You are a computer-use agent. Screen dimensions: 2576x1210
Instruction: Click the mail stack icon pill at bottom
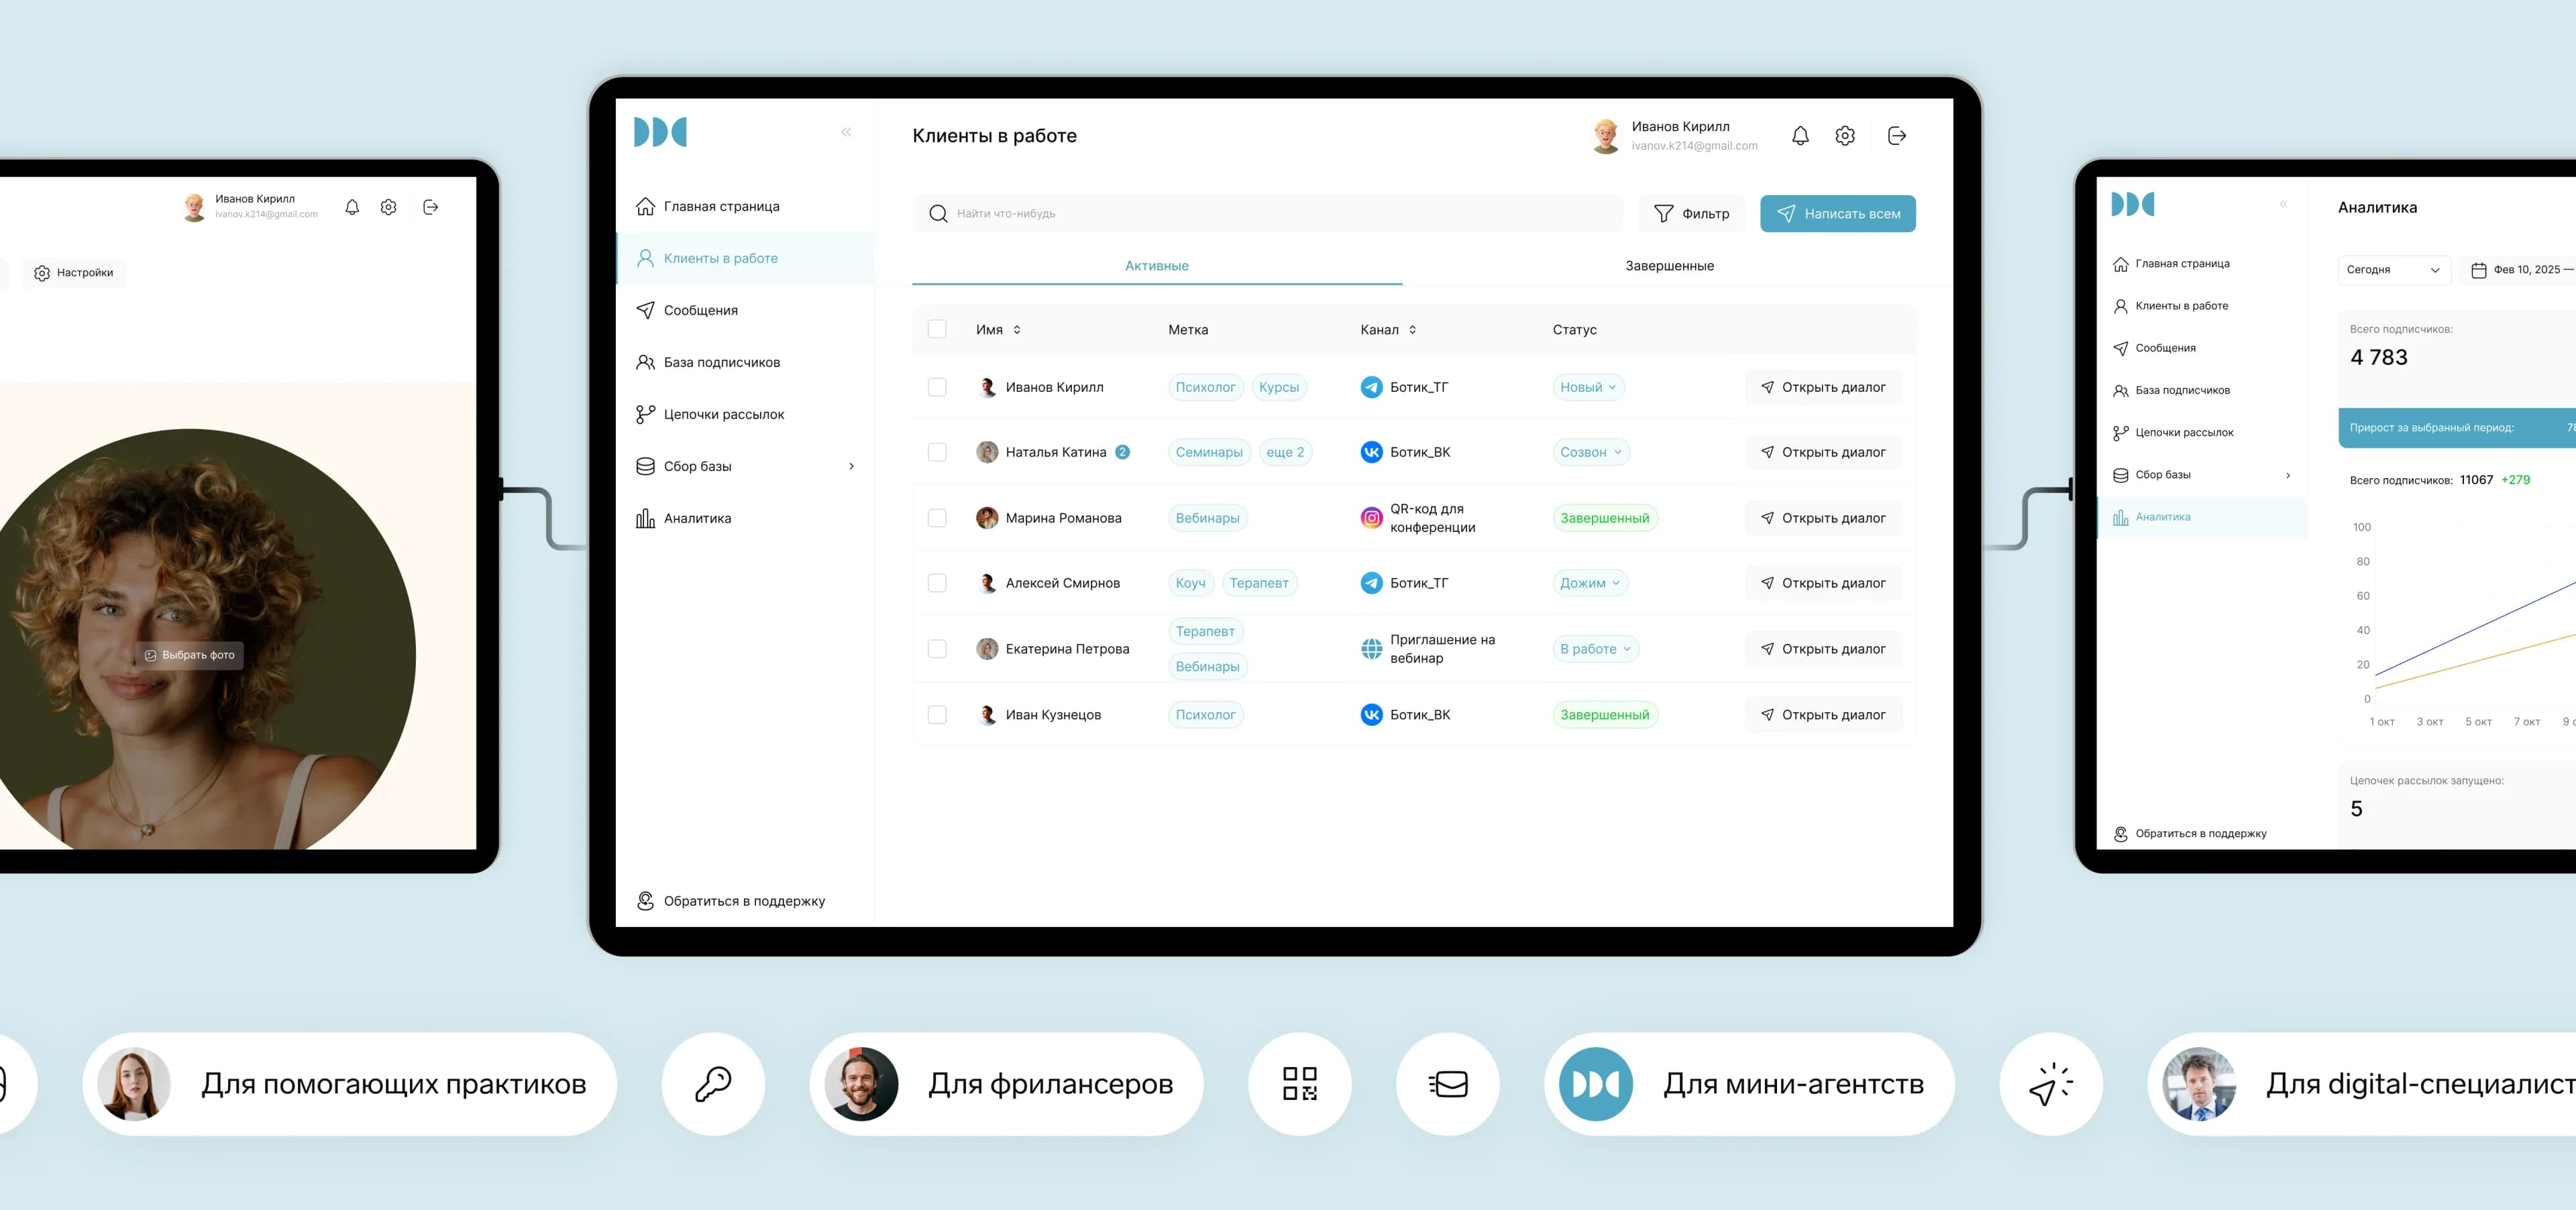tap(1448, 1084)
